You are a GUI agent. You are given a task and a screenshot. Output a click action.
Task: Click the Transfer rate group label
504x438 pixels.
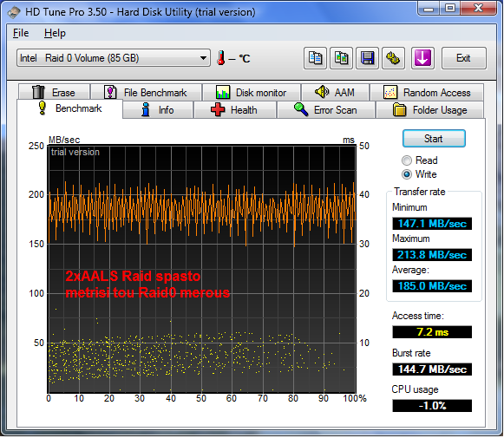pos(420,192)
